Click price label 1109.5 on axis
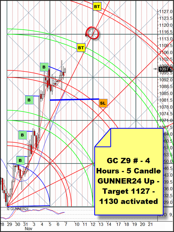This screenshot has height=232, width=174. 166,46
